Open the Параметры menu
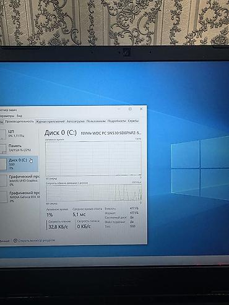The height and width of the screenshot is (305, 229). coord(7,116)
